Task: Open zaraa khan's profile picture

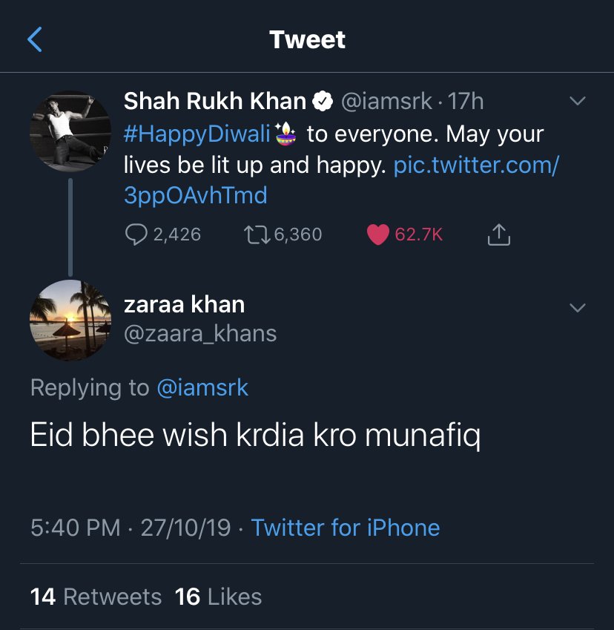Action: (70, 321)
